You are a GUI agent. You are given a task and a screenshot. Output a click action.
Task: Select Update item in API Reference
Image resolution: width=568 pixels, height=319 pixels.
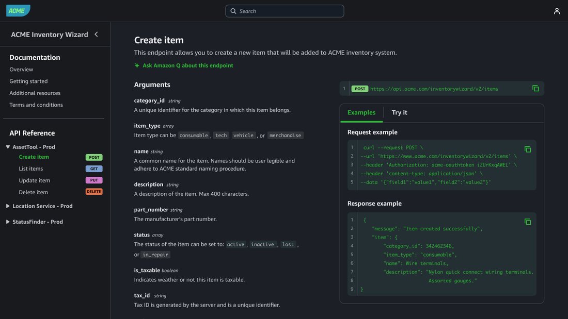point(35,180)
